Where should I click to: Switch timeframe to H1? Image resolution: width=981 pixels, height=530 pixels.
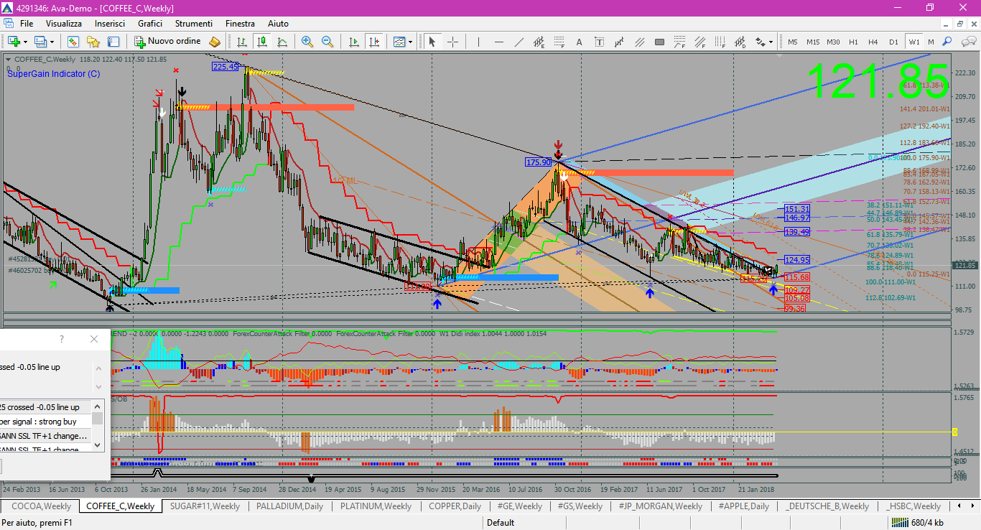click(853, 42)
